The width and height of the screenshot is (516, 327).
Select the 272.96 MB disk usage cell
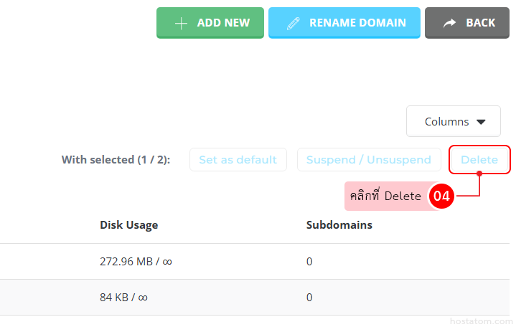pyautogui.click(x=136, y=262)
